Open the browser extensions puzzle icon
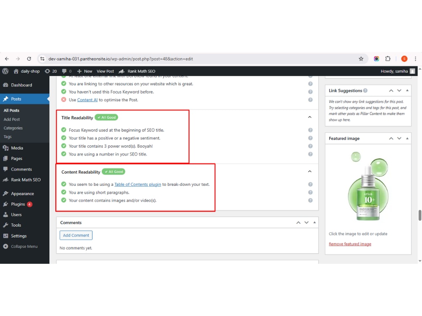 (388, 59)
